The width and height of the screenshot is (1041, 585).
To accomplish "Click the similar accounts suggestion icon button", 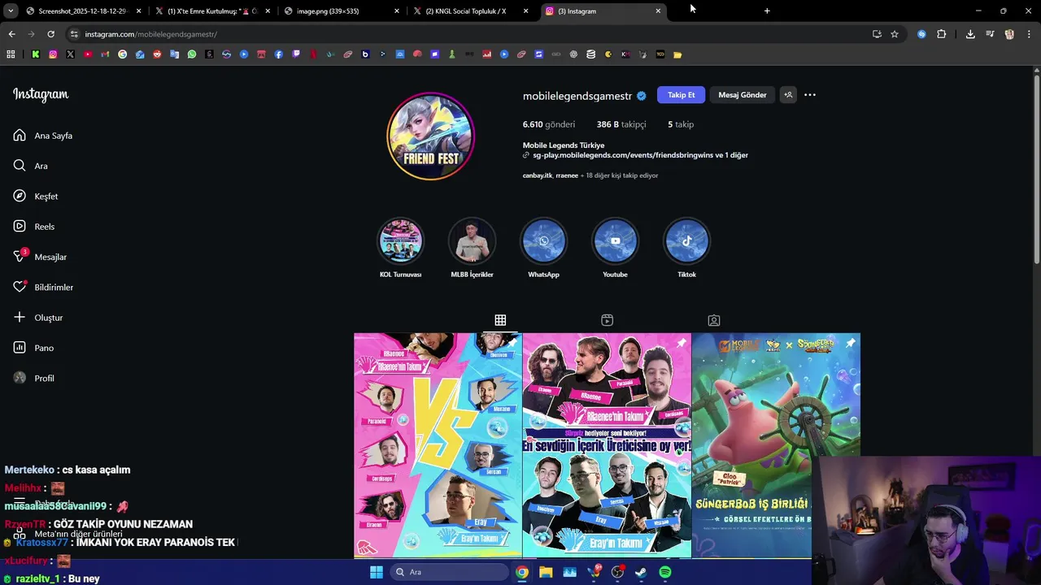I will (x=788, y=95).
